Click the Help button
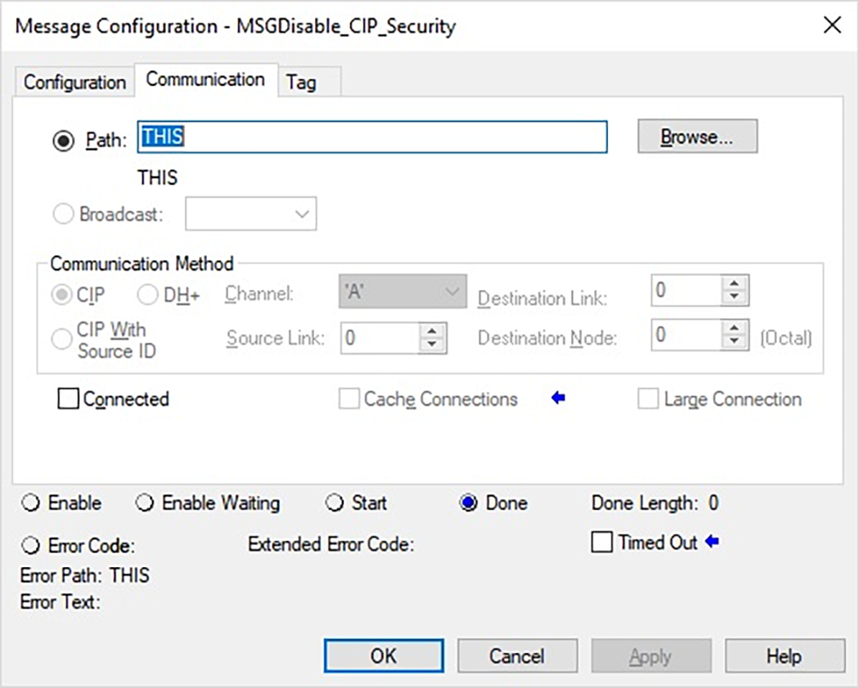 (x=785, y=655)
